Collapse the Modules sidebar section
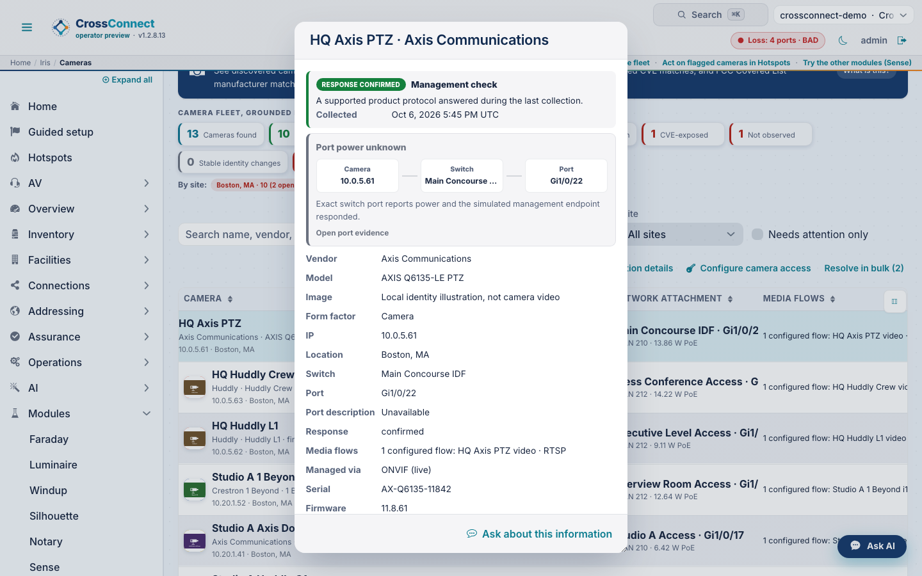This screenshot has width=922, height=576. [147, 413]
